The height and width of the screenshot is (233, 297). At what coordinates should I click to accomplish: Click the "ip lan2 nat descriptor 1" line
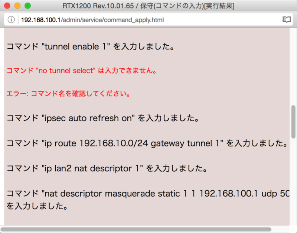107,168
